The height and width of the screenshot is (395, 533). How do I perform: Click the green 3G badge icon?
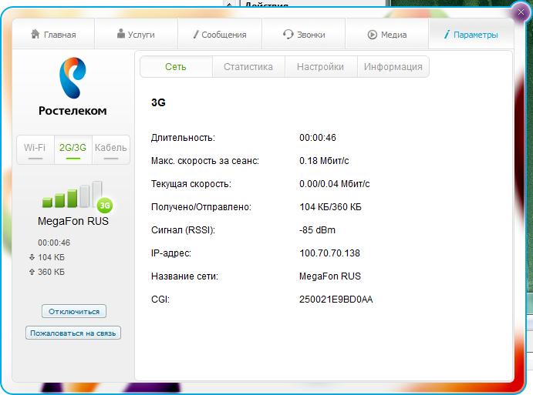[x=105, y=205]
